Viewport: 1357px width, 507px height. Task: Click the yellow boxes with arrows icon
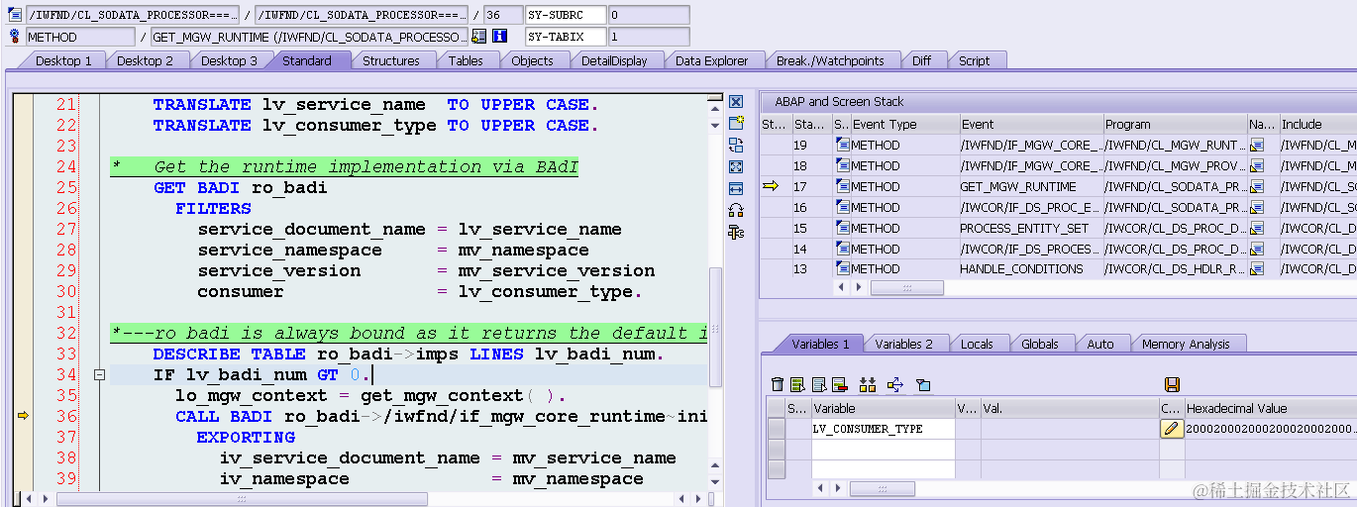pos(868,384)
